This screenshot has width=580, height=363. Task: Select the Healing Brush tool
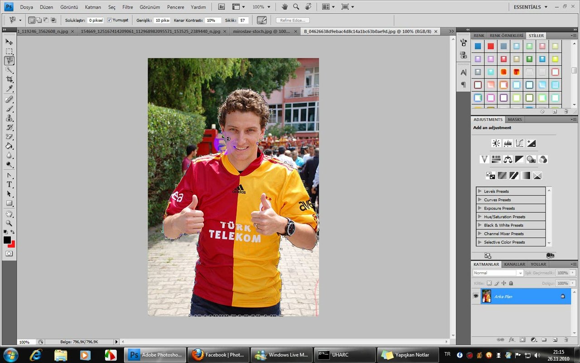(x=9, y=99)
